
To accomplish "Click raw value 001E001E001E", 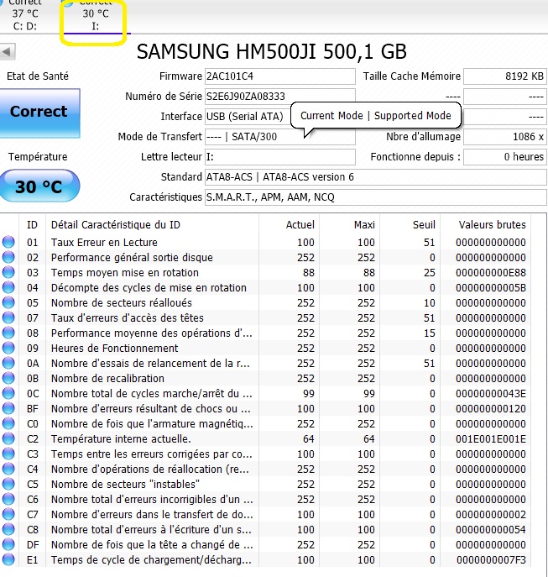I will click(x=491, y=439).
